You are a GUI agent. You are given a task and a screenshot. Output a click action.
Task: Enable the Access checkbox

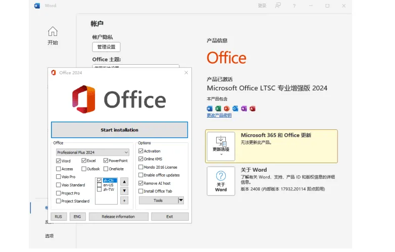pyautogui.click(x=59, y=169)
